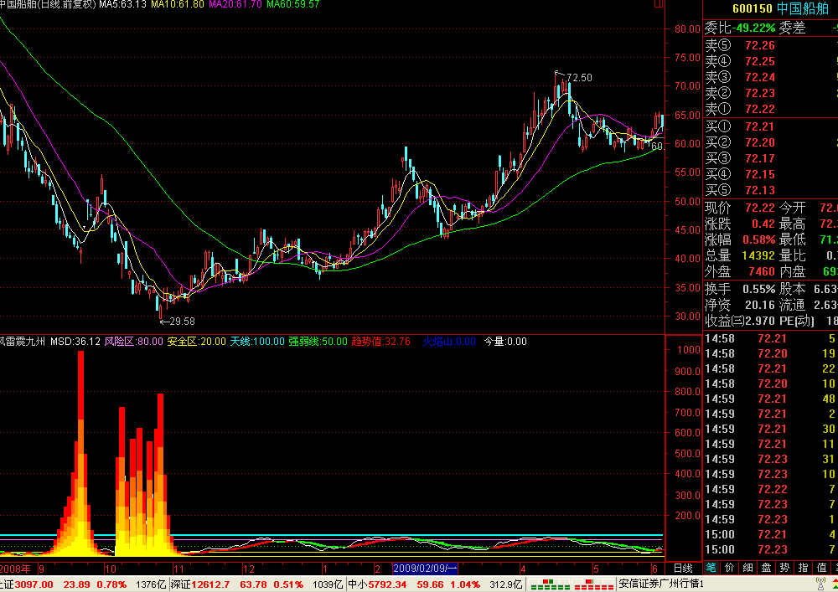Viewport: 838px width, 592px height.
Task: Click the 强弱线:50.00 indicator label
Action: pyautogui.click(x=318, y=341)
